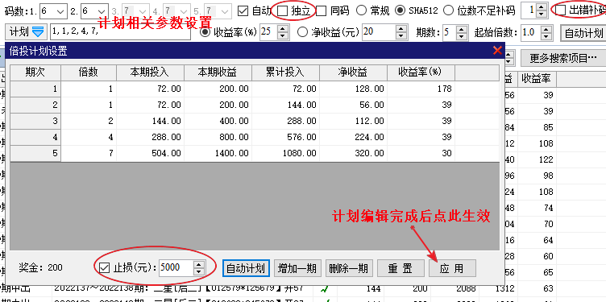Click the 收益率 cell showing 178

[421, 89]
